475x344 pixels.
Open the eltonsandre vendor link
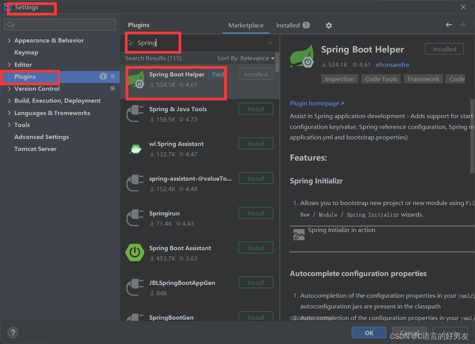click(x=392, y=65)
